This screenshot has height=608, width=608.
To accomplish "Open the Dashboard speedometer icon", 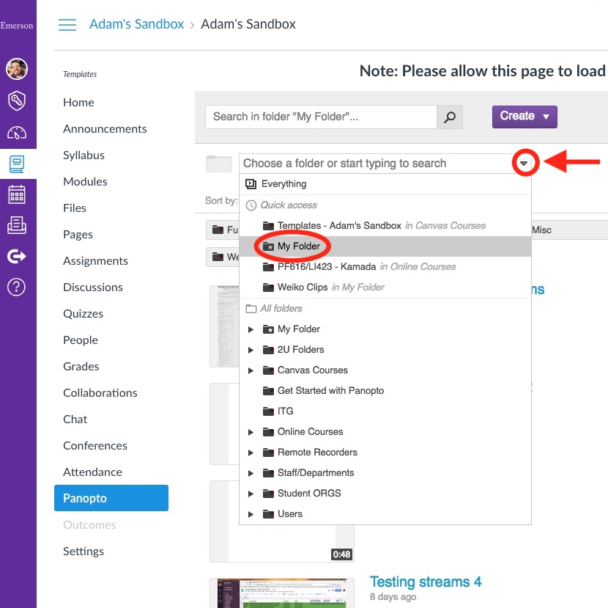I will click(x=17, y=133).
